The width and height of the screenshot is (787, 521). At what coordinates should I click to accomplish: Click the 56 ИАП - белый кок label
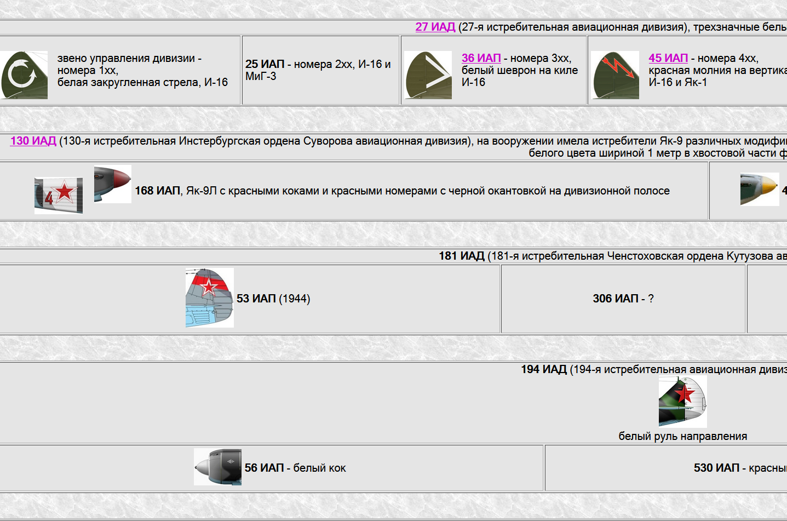point(295,468)
